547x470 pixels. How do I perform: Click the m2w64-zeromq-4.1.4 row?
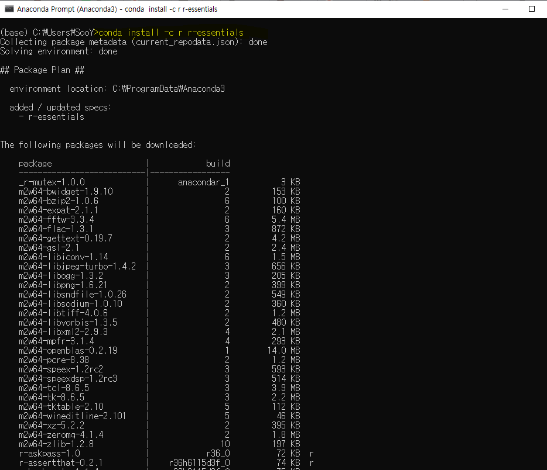point(159,435)
